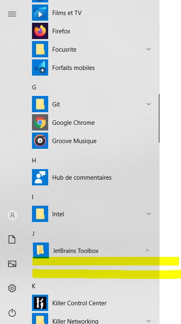
Task: Click the Killer Control Center label
Action: point(79,303)
